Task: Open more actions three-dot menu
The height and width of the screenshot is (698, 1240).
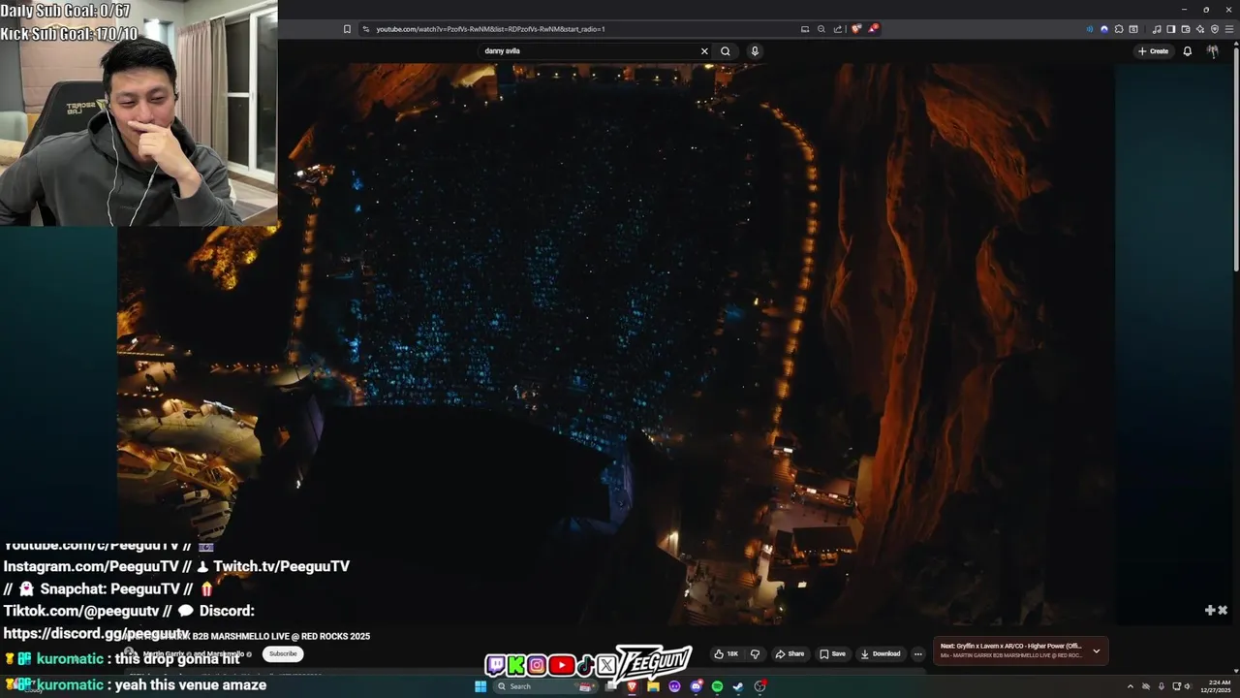Action: pos(917,653)
